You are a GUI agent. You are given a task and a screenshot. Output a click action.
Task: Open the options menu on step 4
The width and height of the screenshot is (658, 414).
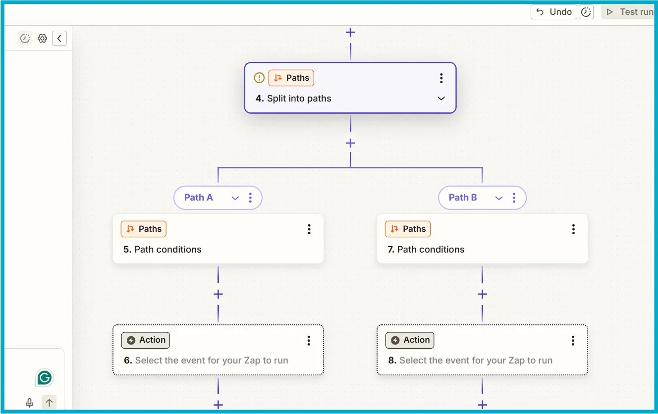click(x=441, y=78)
